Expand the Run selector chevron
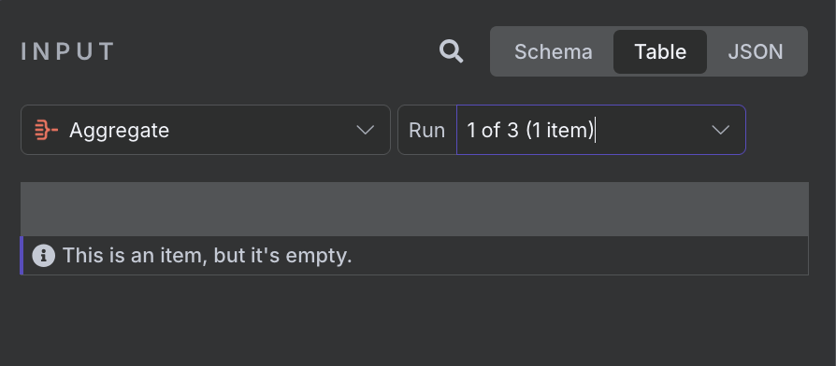 (x=721, y=130)
